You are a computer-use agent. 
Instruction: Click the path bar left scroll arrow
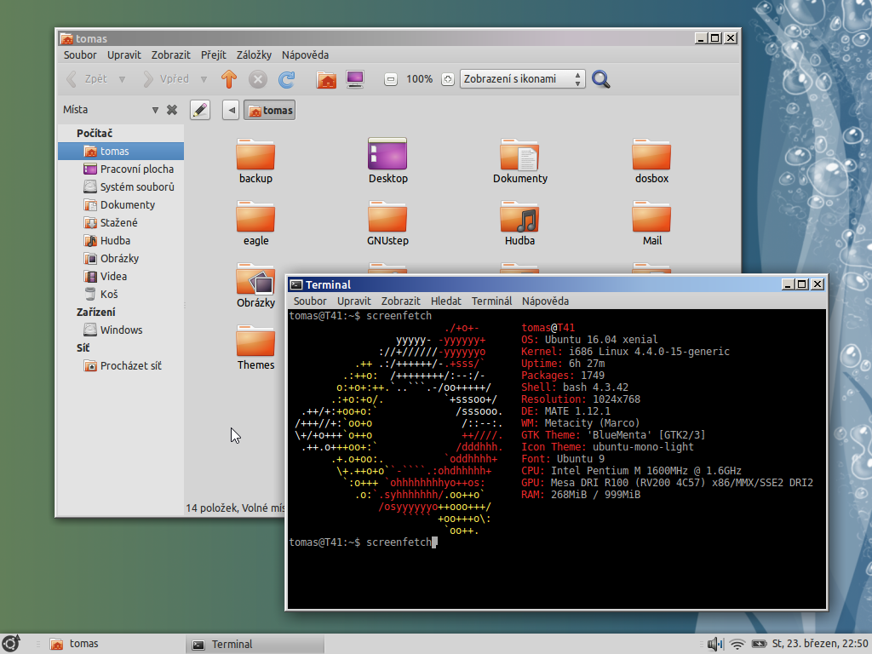pyautogui.click(x=232, y=110)
